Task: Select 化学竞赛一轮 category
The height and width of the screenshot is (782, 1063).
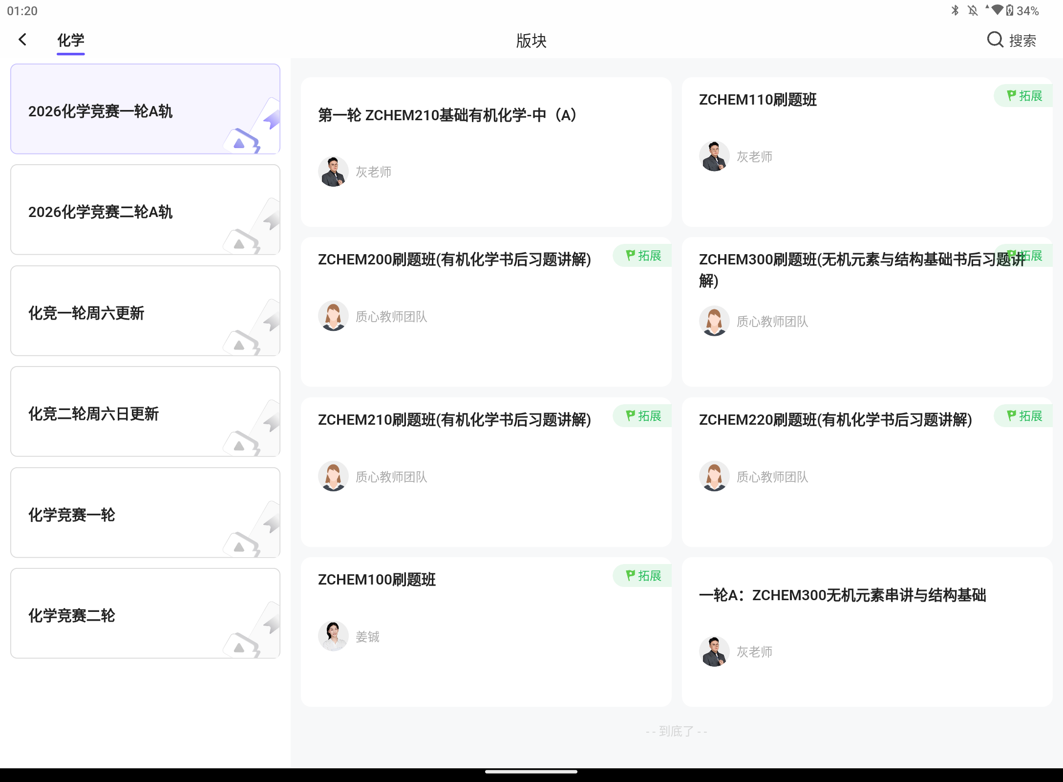Action: (145, 513)
